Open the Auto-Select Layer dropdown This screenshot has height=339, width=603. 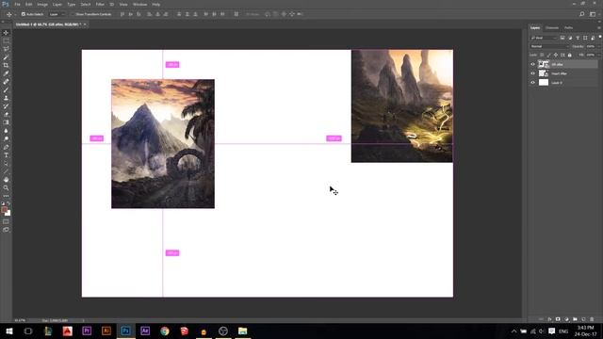tap(57, 14)
